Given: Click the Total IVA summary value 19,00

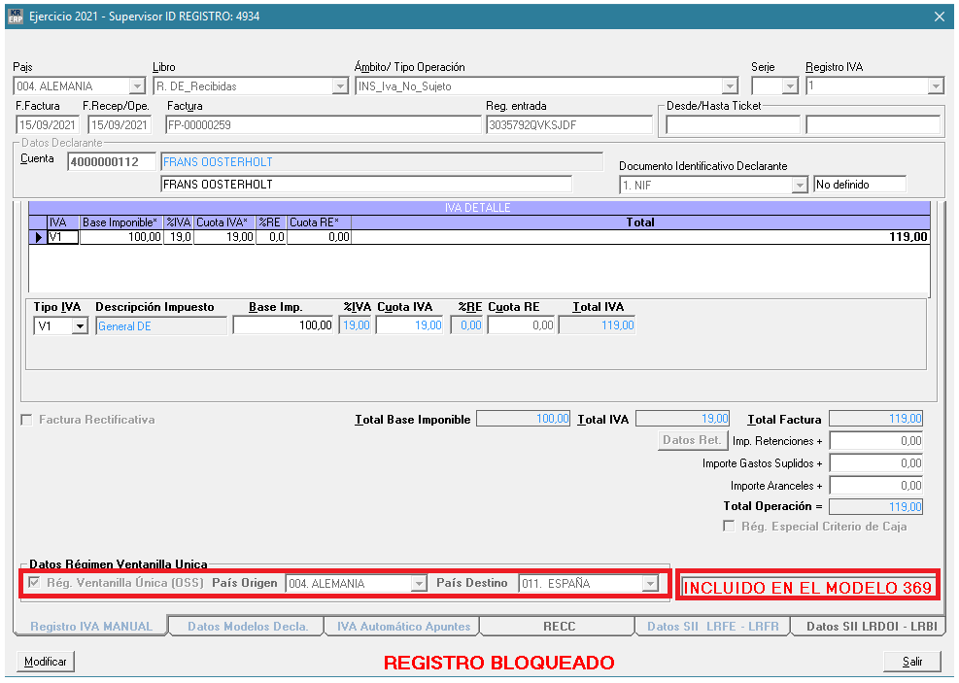Looking at the screenshot, I should (683, 419).
